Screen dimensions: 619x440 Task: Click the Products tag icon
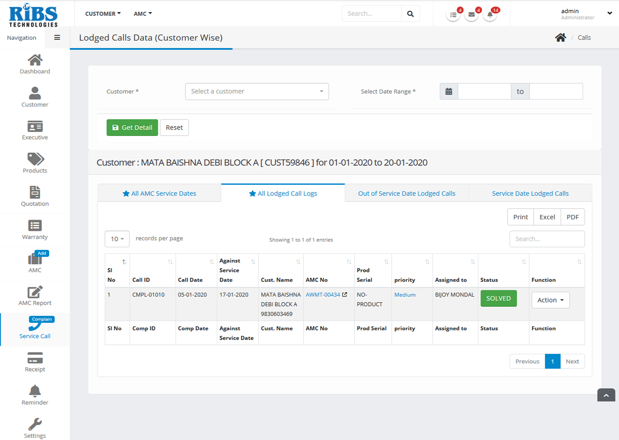pyautogui.click(x=35, y=159)
